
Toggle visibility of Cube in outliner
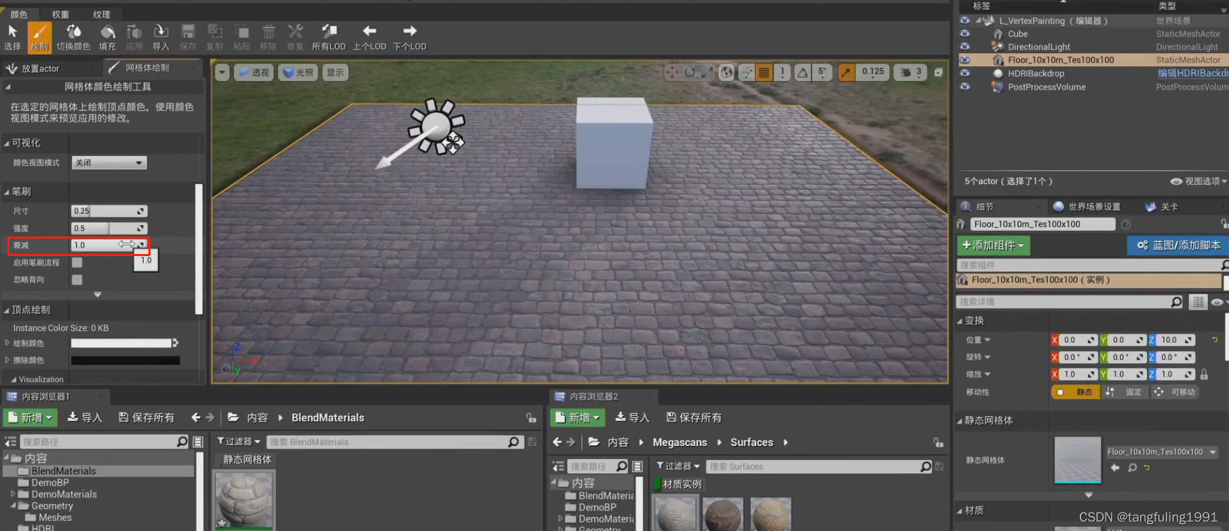[965, 34]
